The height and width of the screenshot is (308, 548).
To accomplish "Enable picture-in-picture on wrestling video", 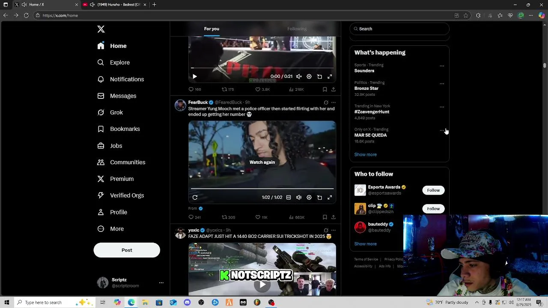I will click(319, 77).
